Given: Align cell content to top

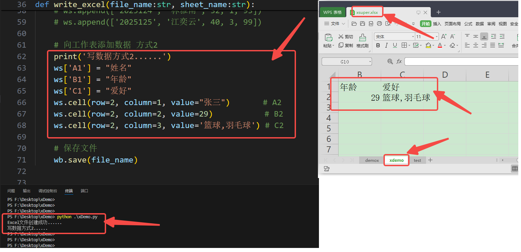Looking at the screenshot, I should tap(467, 36).
